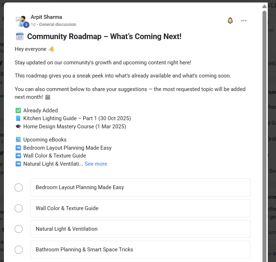Click the blue book Kitchen Lighting icon
This screenshot has height=262, width=276.
(18, 118)
